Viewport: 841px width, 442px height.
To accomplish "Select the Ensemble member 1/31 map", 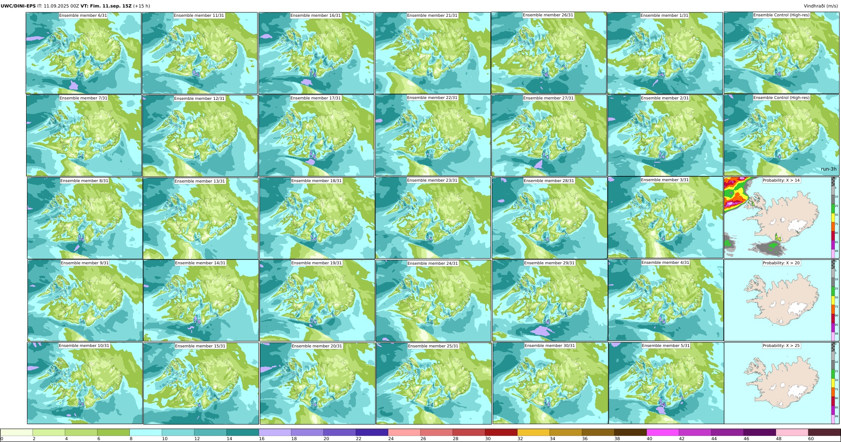I will 665,53.
